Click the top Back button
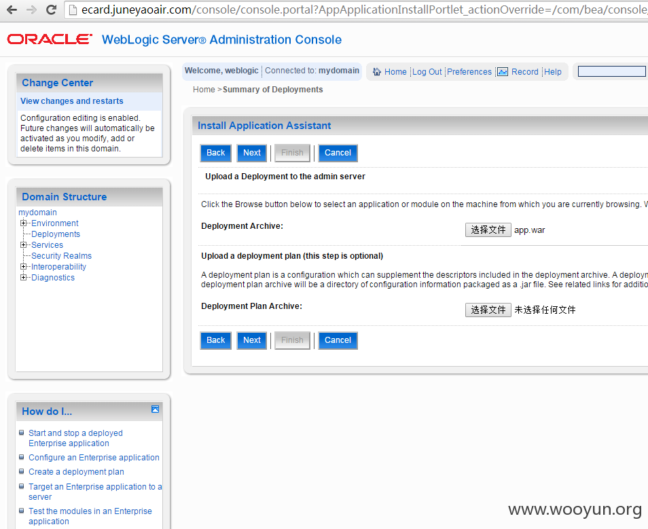The height and width of the screenshot is (529, 648). (216, 153)
